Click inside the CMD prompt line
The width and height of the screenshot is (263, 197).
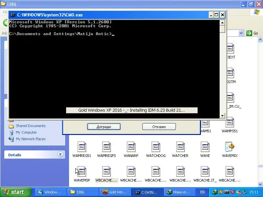point(62,34)
